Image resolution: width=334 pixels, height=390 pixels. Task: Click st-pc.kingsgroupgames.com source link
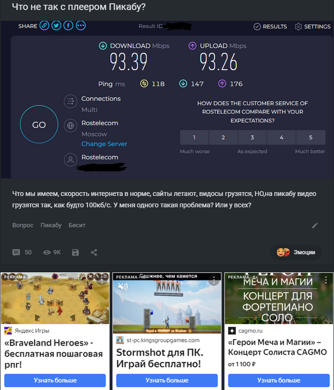(x=163, y=340)
